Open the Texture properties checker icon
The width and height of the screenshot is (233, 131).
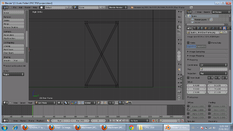tap(224, 28)
